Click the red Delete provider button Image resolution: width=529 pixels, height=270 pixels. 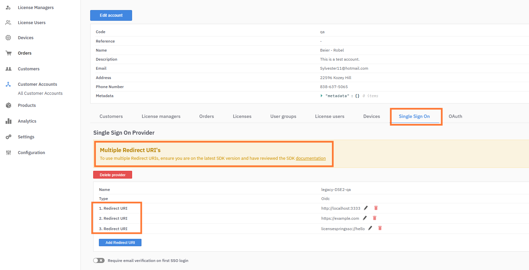click(x=113, y=175)
